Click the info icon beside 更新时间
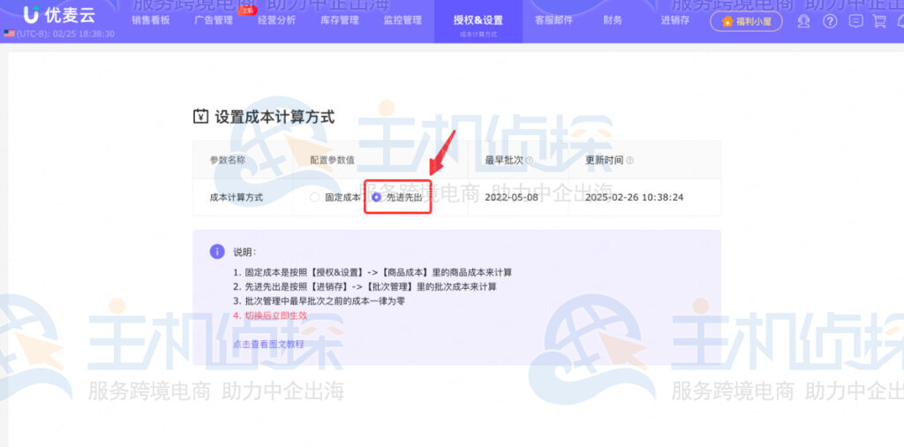The image size is (904, 447). tap(629, 161)
